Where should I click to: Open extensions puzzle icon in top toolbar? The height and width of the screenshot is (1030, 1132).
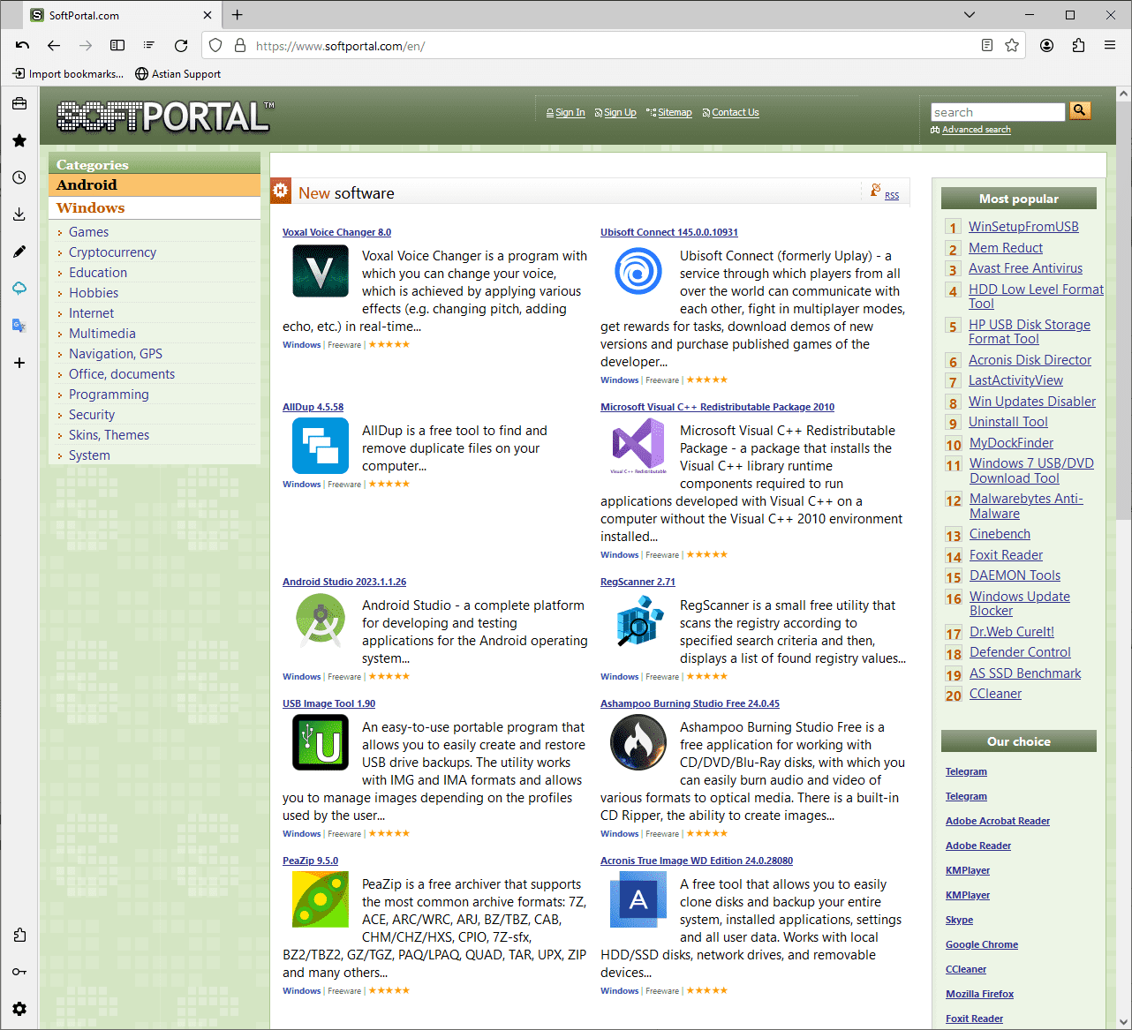(x=1078, y=46)
